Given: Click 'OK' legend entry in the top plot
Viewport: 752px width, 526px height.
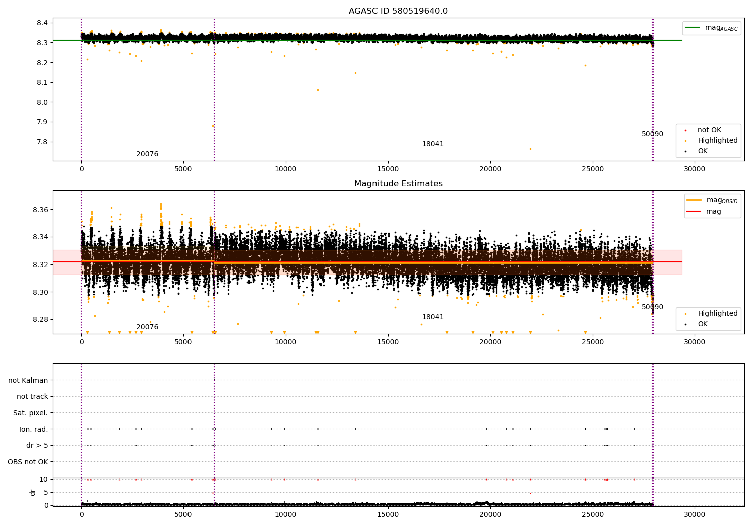Looking at the screenshot, I should click(703, 151).
